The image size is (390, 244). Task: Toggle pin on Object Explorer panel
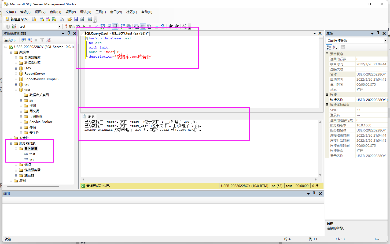coord(69,33)
